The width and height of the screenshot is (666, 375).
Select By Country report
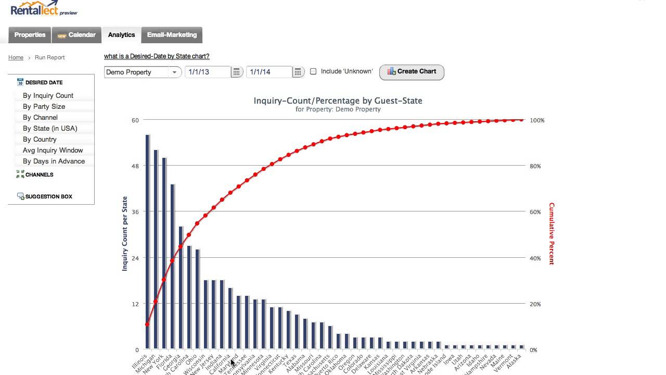coord(40,139)
